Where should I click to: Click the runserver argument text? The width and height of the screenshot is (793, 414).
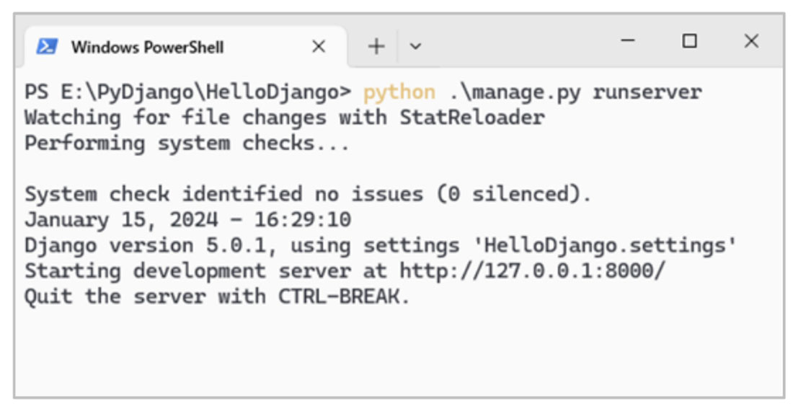(647, 92)
